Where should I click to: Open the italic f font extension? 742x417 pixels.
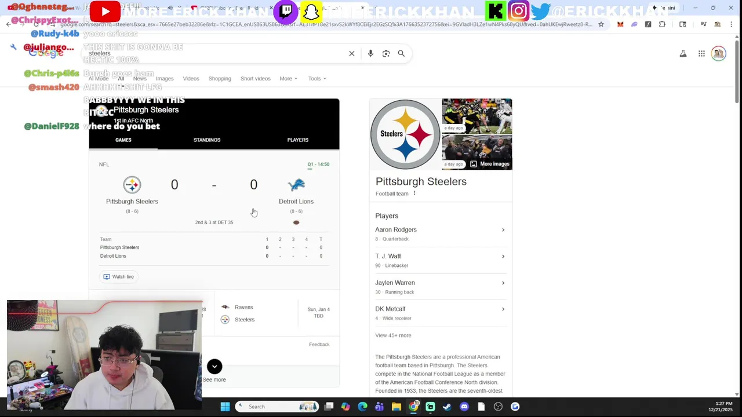tap(648, 24)
